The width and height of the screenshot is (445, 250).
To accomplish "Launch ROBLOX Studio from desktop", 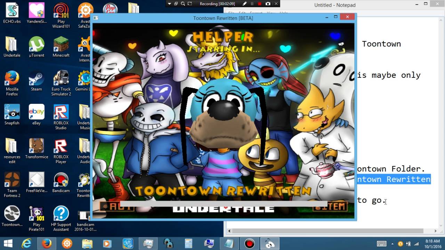I will point(61,117).
